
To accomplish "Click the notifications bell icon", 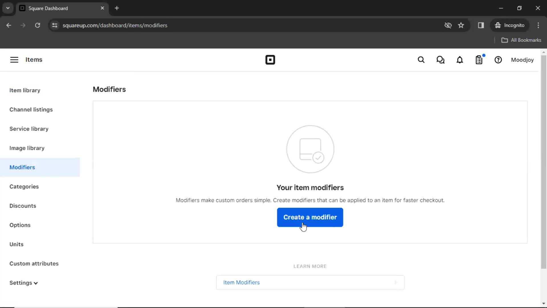I will coord(460,60).
